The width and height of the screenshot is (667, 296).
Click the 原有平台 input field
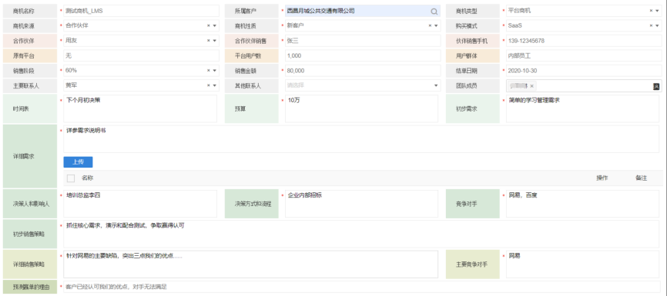pyautogui.click(x=141, y=55)
